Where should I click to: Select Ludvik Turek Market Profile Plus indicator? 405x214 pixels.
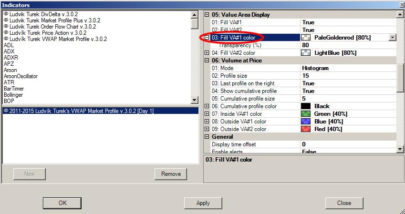point(52,20)
